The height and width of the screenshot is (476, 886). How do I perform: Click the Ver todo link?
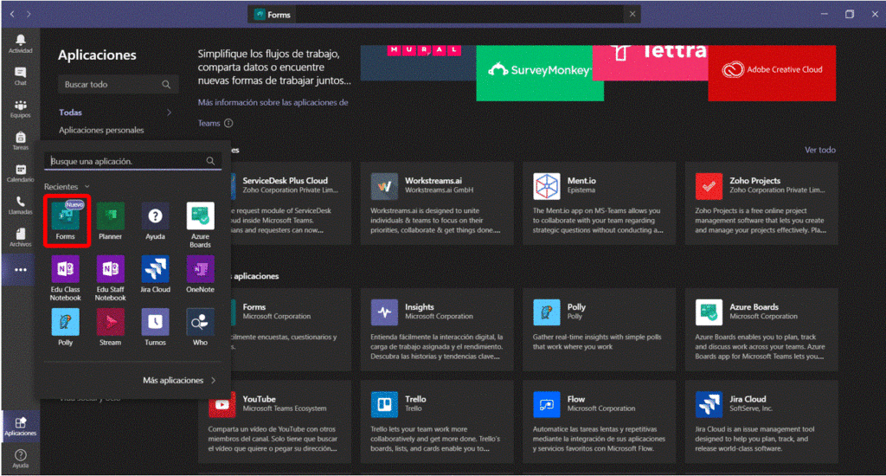click(819, 150)
